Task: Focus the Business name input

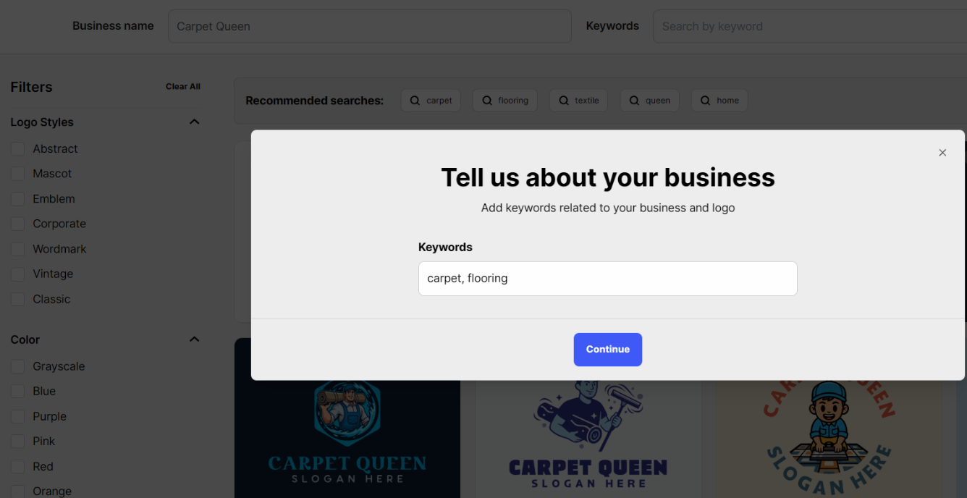Action: click(x=370, y=26)
